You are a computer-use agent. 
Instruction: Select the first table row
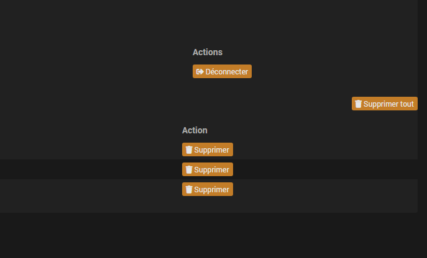pos(209,149)
